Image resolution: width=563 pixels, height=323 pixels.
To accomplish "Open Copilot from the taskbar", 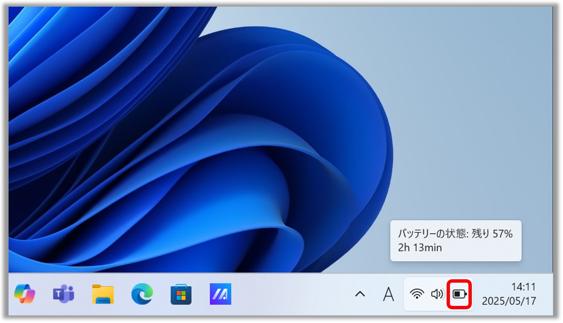I will click(x=24, y=294).
